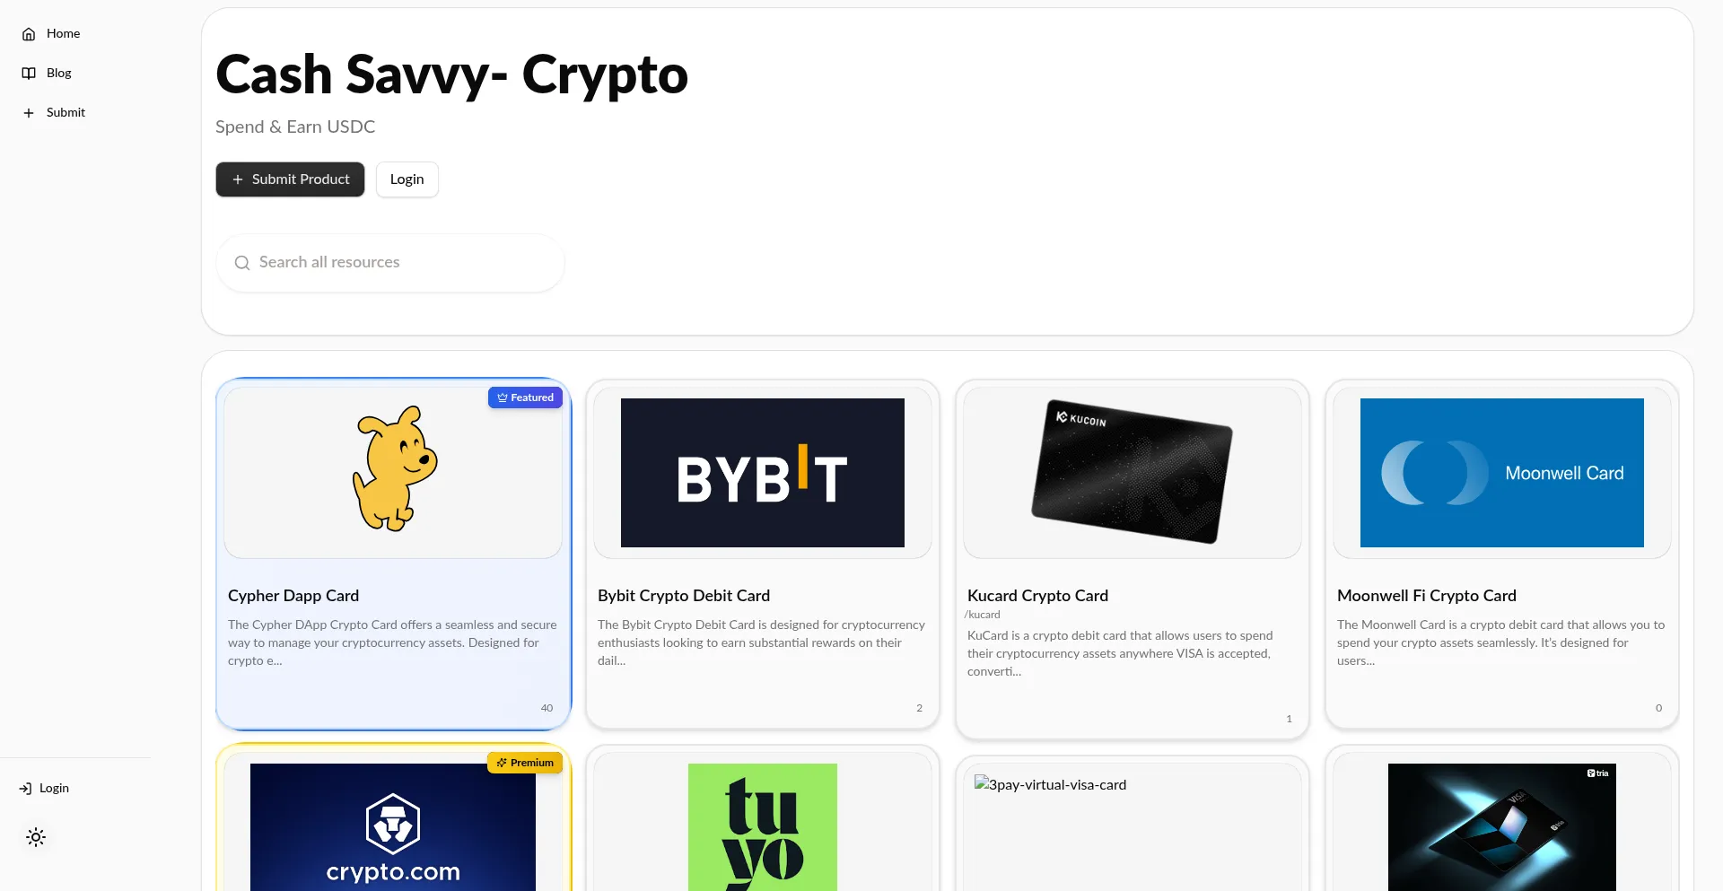1723x891 pixels.
Task: Click the plus icon beside Submit
Action: coord(29,113)
